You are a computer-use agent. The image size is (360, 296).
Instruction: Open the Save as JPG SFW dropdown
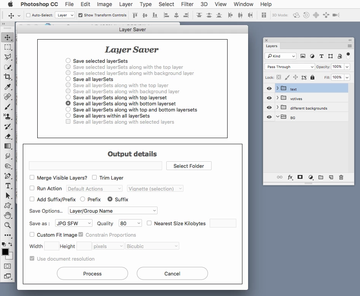tap(74, 223)
